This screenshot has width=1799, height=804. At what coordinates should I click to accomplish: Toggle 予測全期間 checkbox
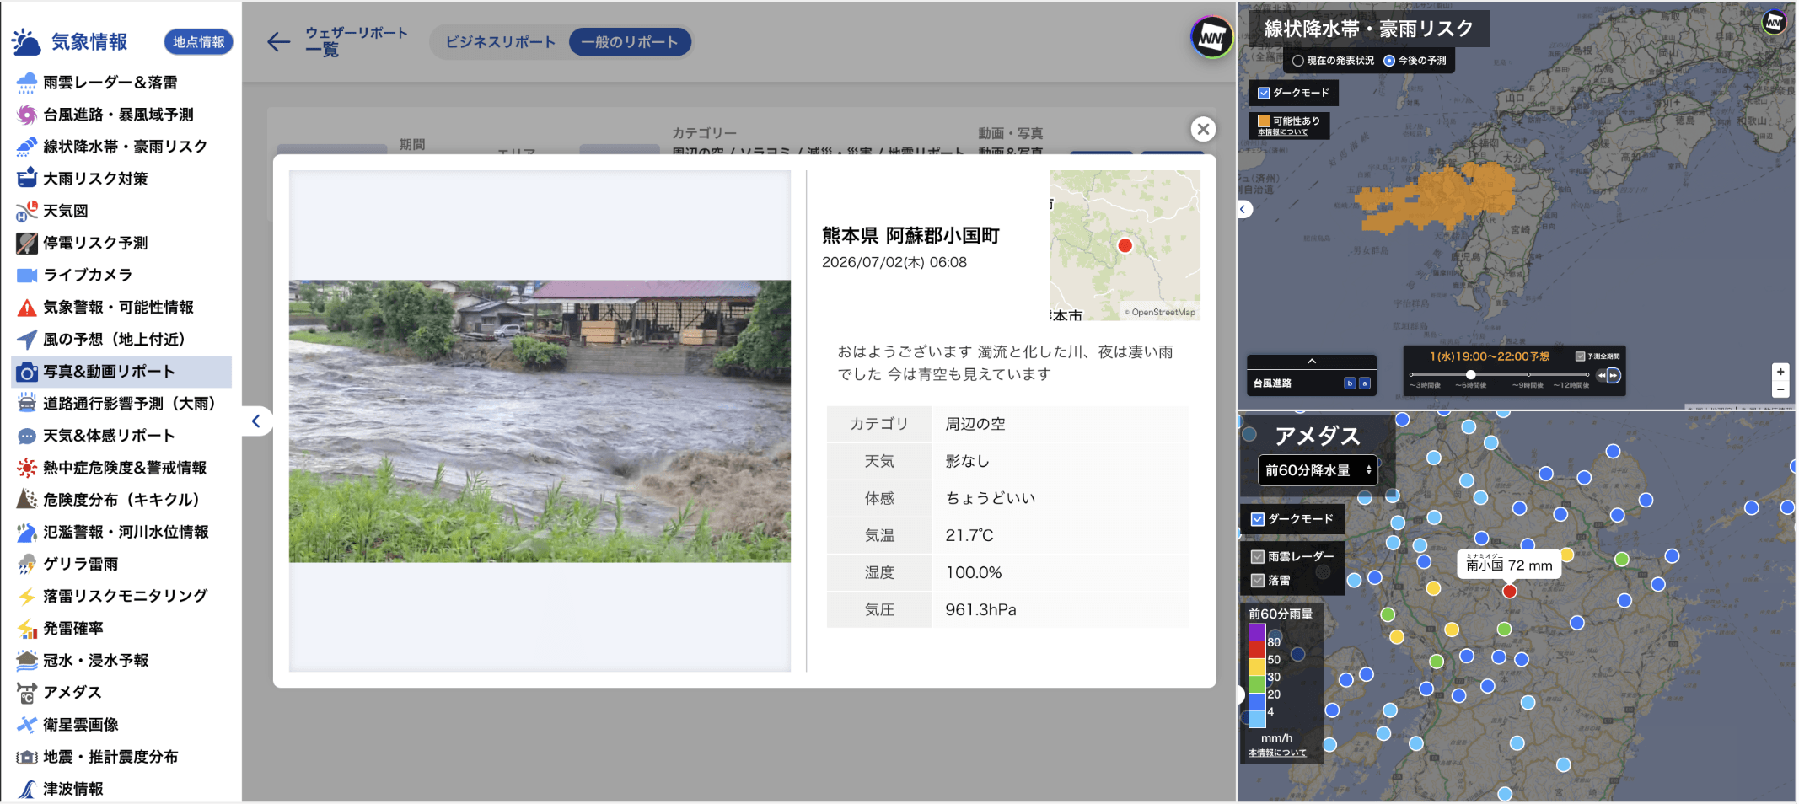(x=1580, y=356)
